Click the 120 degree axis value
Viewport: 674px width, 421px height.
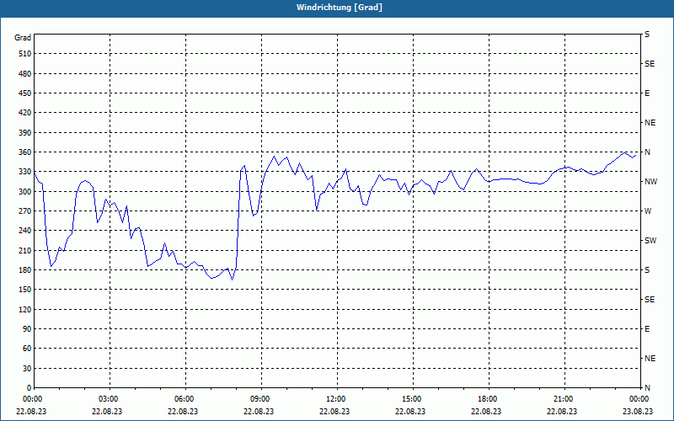click(25, 309)
